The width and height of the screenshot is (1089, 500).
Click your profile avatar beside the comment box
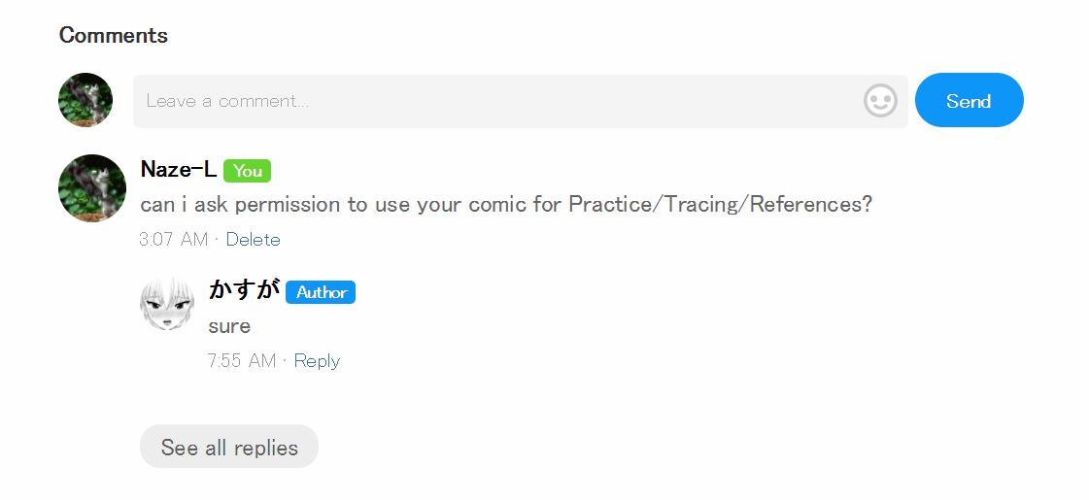[85, 100]
